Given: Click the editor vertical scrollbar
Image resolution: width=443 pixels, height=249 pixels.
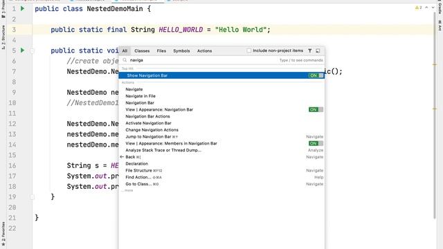Looking at the screenshot, I should 435,116.
